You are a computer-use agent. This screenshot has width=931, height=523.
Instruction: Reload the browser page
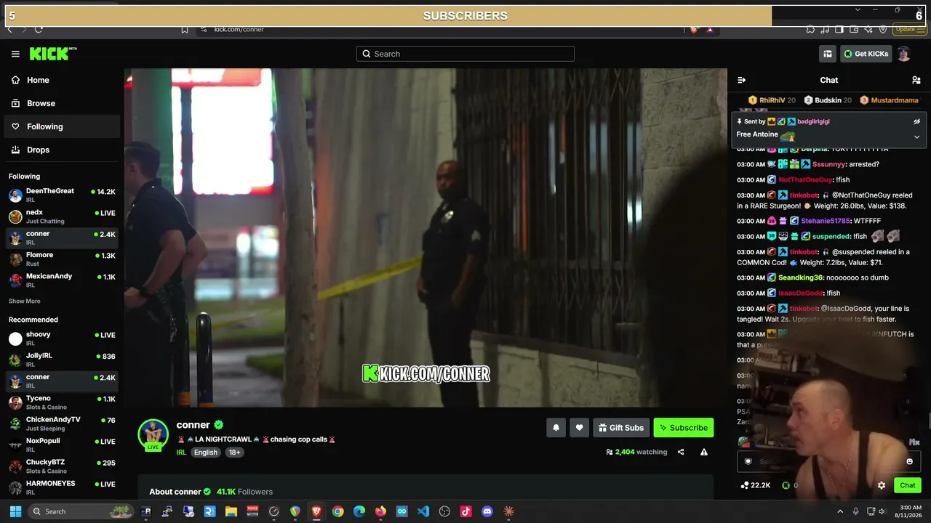(x=39, y=29)
